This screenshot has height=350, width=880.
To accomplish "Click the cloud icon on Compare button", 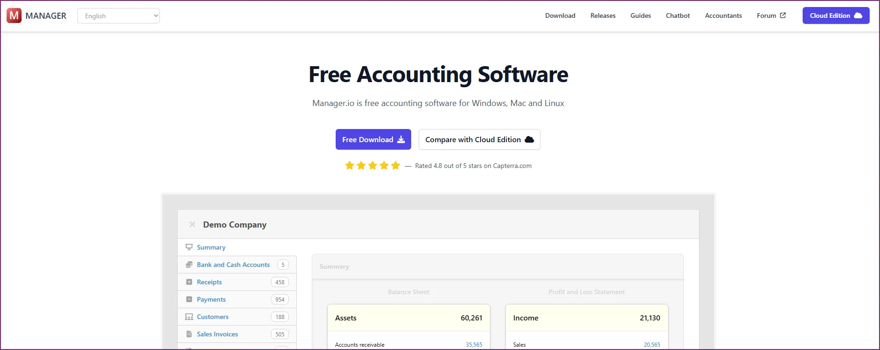I will (x=529, y=139).
